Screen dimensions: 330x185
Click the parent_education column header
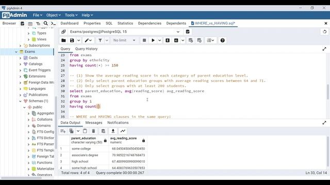[89, 140]
